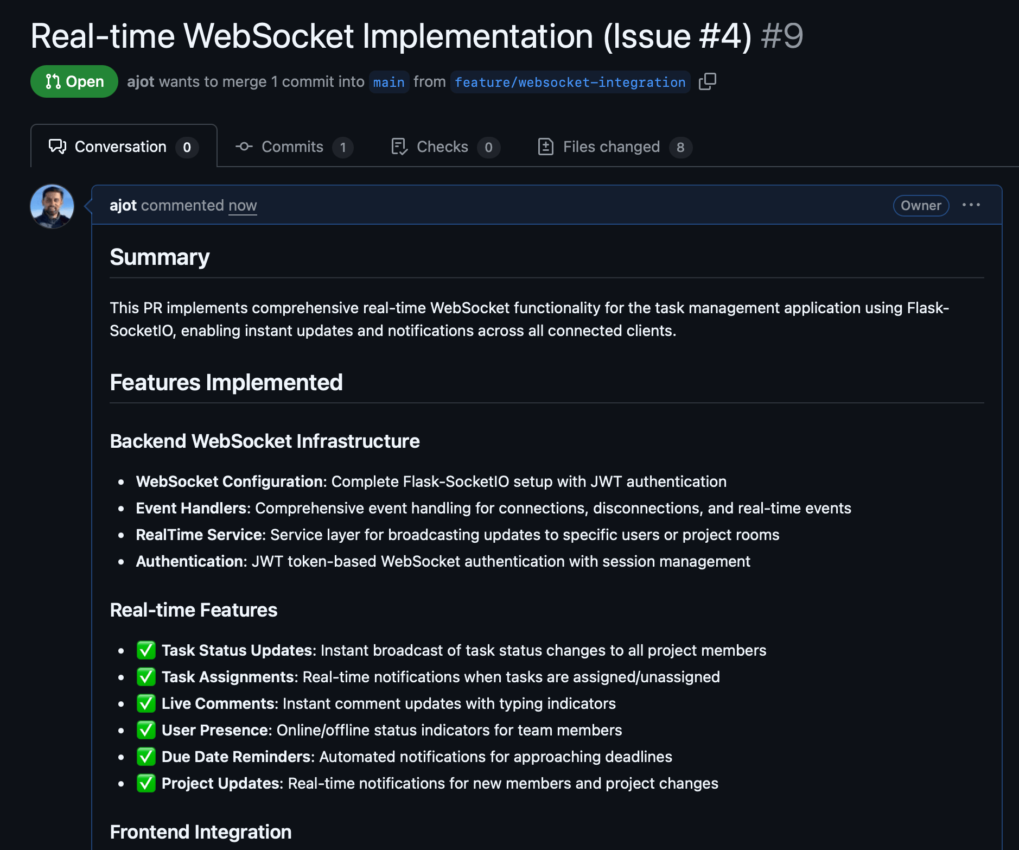
Task: Open the feature/websocket-integration branch link
Action: tap(570, 82)
